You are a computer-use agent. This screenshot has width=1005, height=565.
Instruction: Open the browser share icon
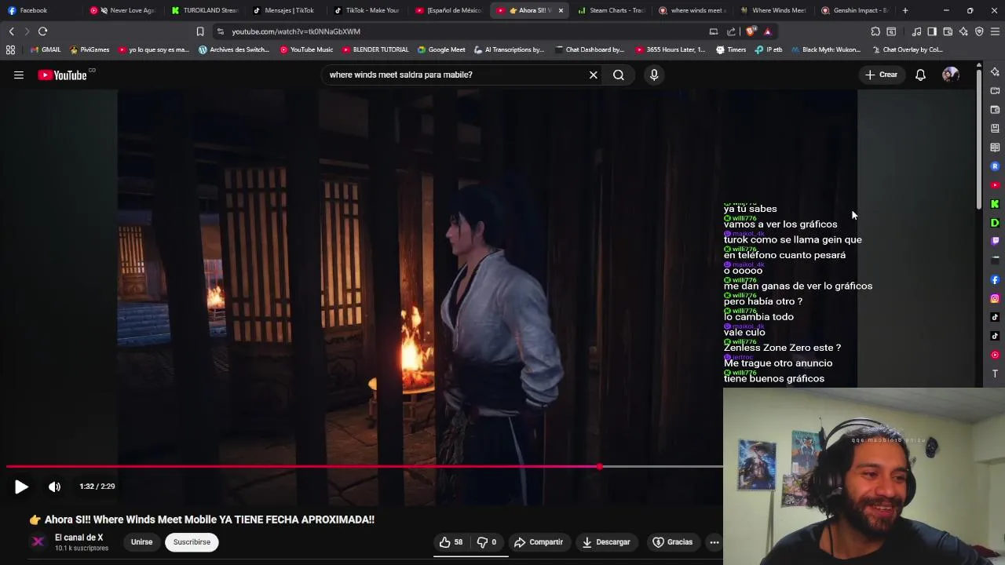[x=731, y=31]
